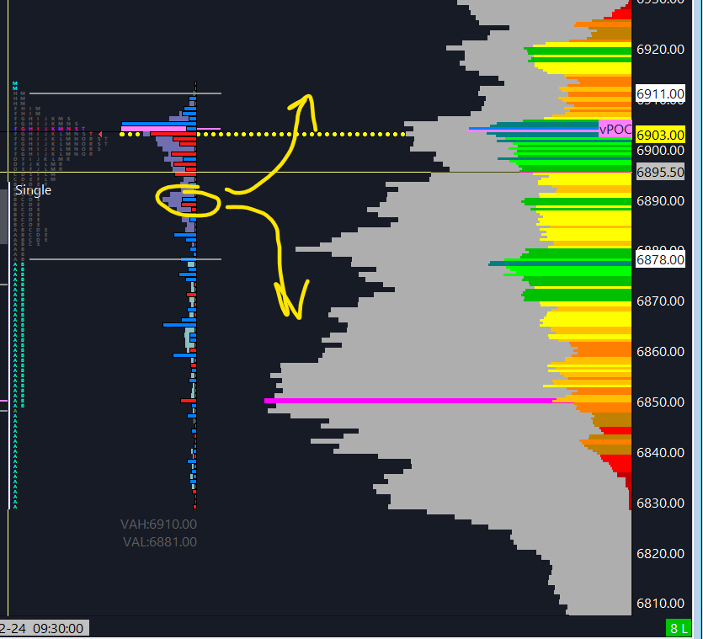Select the yellow 6903.00 price marker

point(660,135)
